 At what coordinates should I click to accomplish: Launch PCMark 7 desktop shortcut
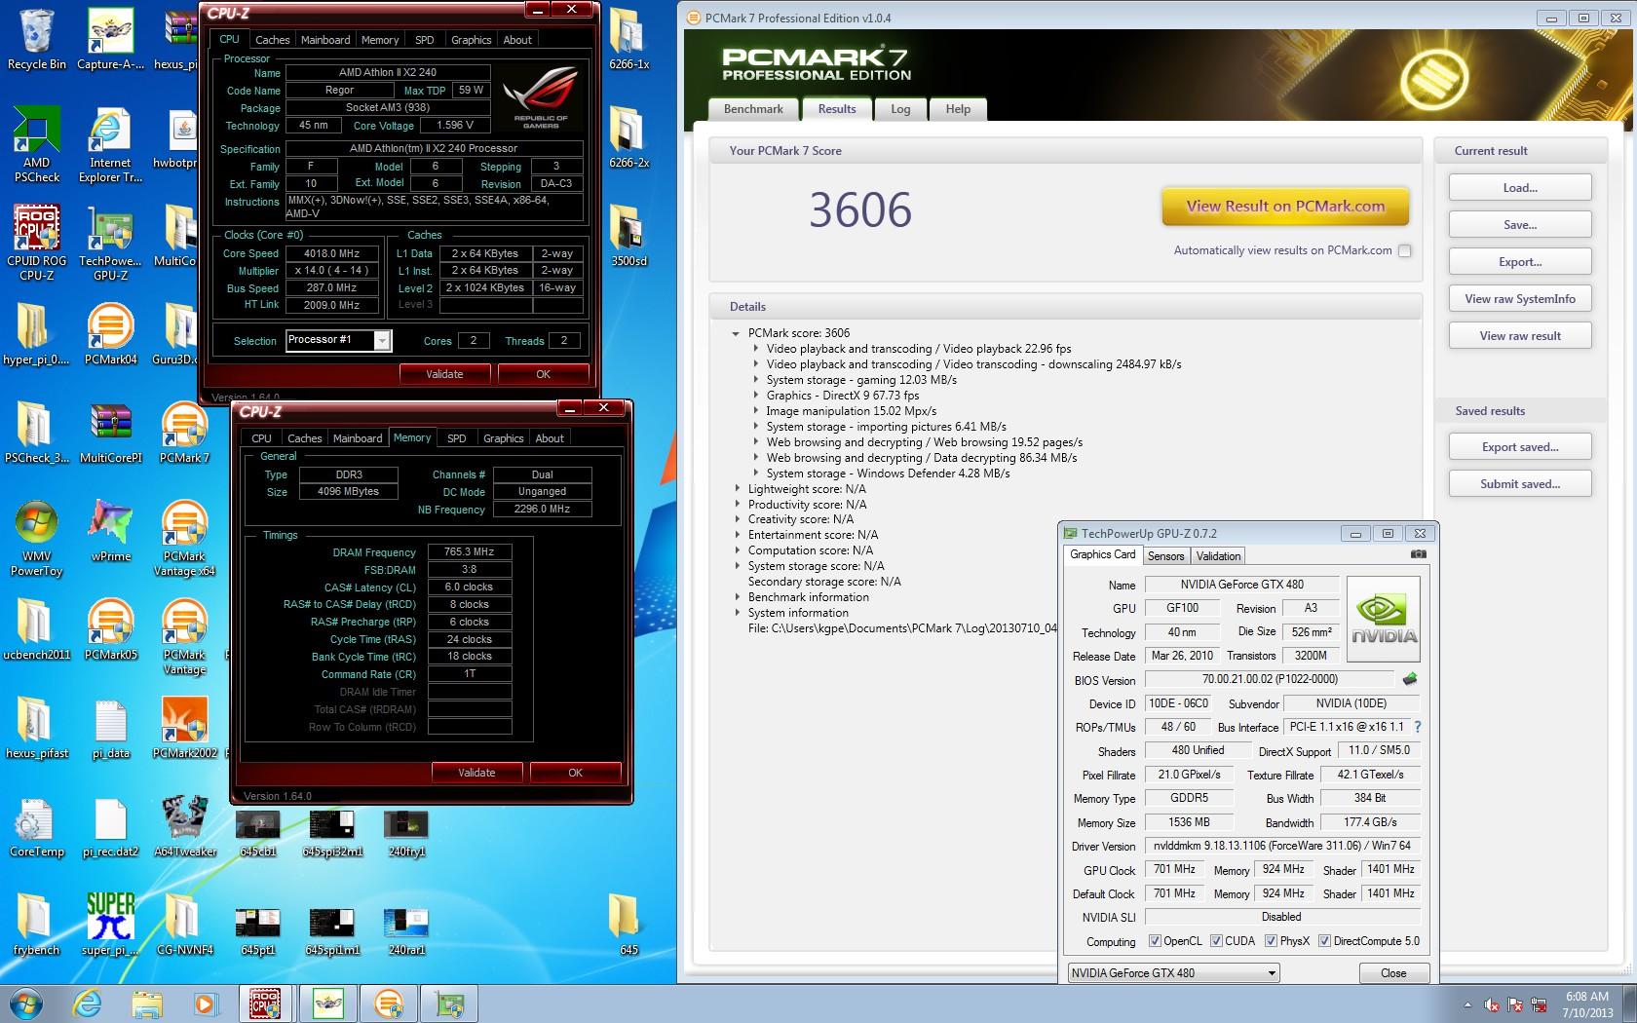tap(184, 433)
